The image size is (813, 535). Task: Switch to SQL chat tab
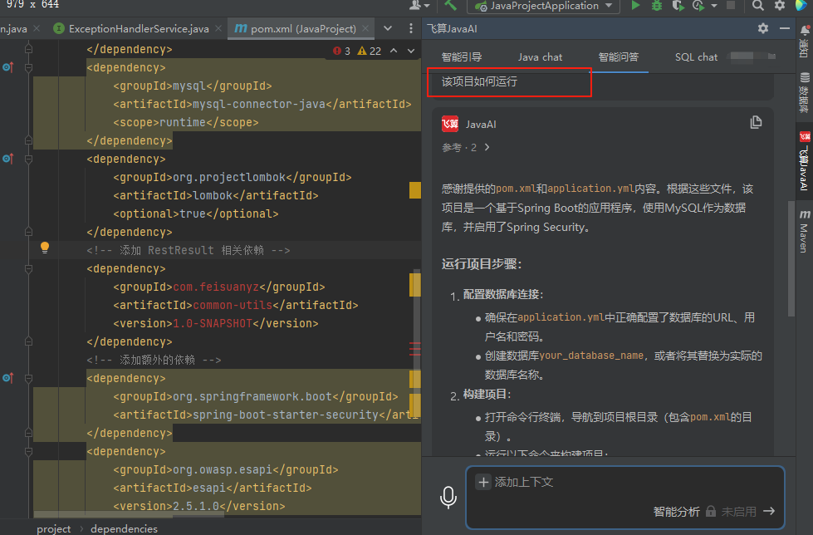(x=697, y=57)
